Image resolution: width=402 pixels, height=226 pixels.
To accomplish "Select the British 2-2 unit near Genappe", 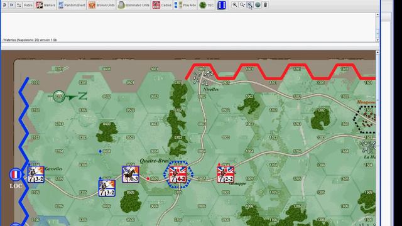I will tap(225, 175).
